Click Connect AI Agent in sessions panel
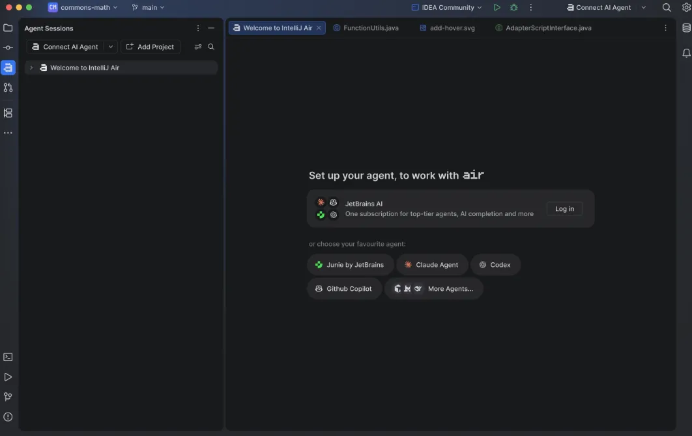Image resolution: width=692 pixels, height=436 pixels. tap(65, 47)
